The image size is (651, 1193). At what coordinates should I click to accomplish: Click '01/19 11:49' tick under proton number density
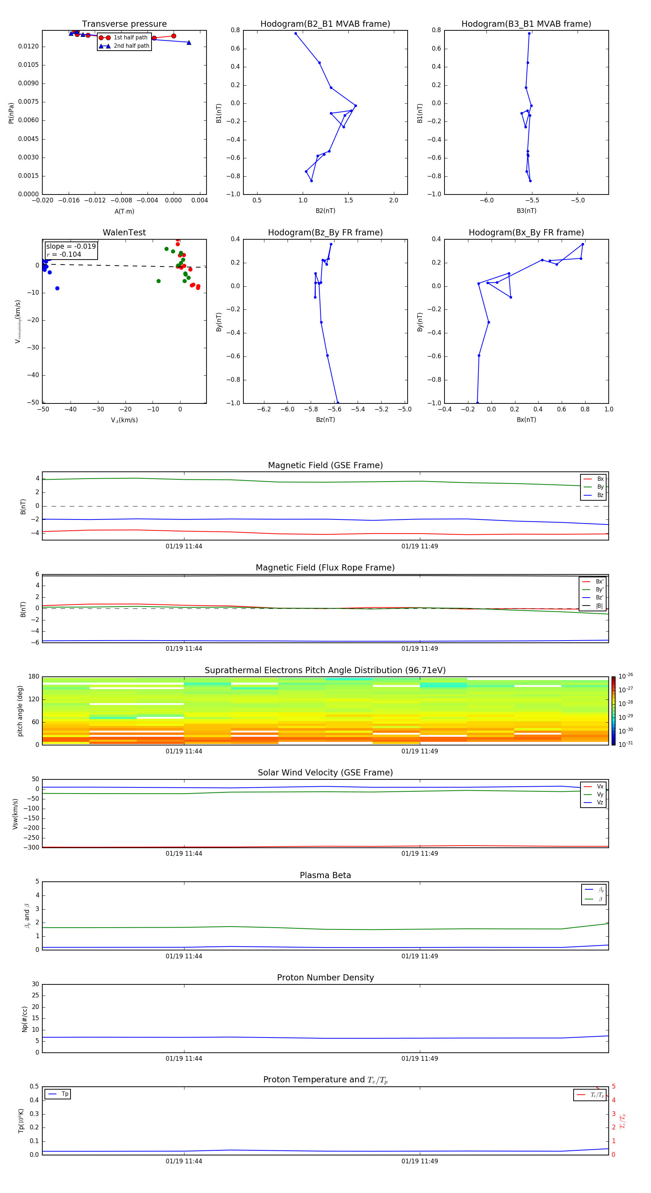pyautogui.click(x=420, y=1058)
